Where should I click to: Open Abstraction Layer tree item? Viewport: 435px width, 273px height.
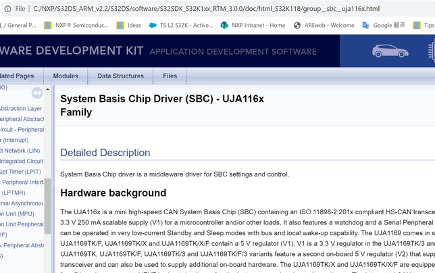point(21,109)
